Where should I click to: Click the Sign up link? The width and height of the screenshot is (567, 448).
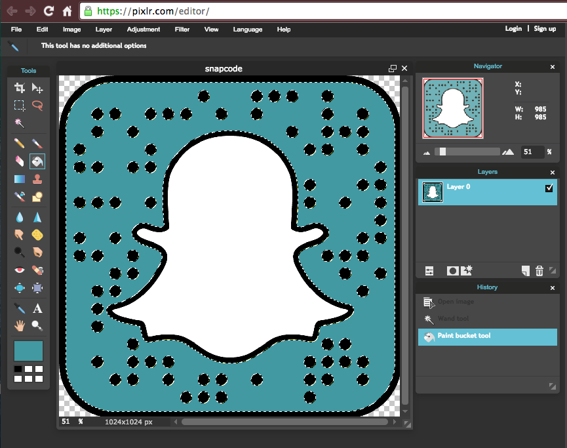point(545,29)
